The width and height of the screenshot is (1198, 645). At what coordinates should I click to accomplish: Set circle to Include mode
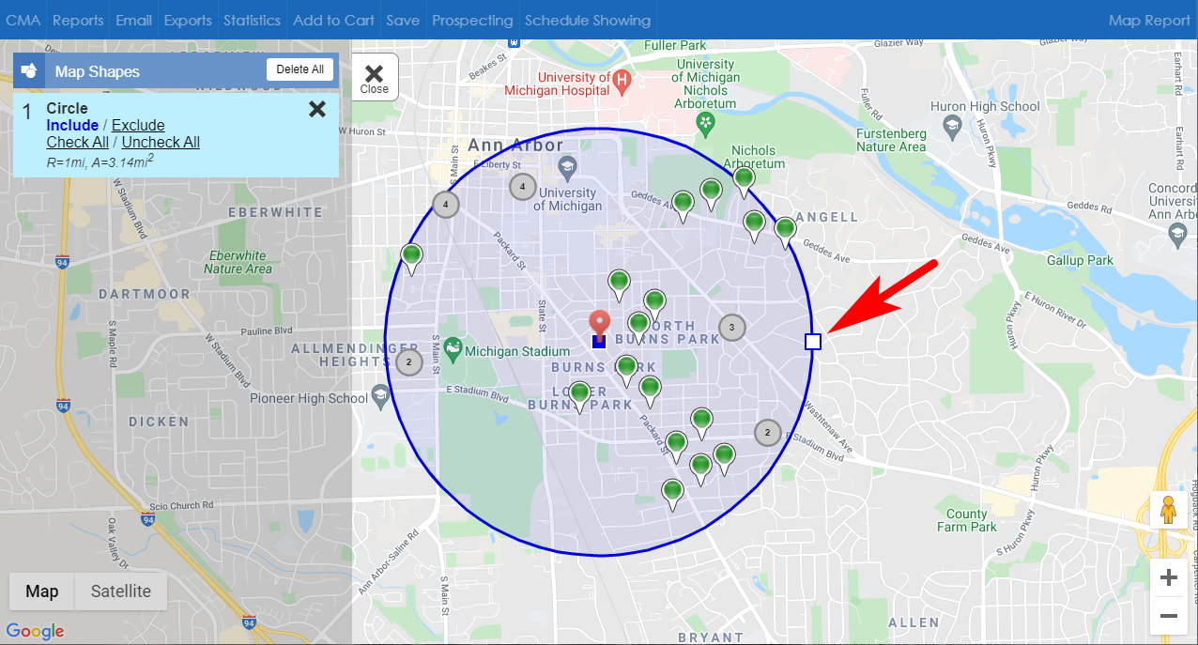(x=72, y=126)
